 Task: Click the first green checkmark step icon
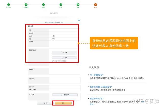[9, 5]
